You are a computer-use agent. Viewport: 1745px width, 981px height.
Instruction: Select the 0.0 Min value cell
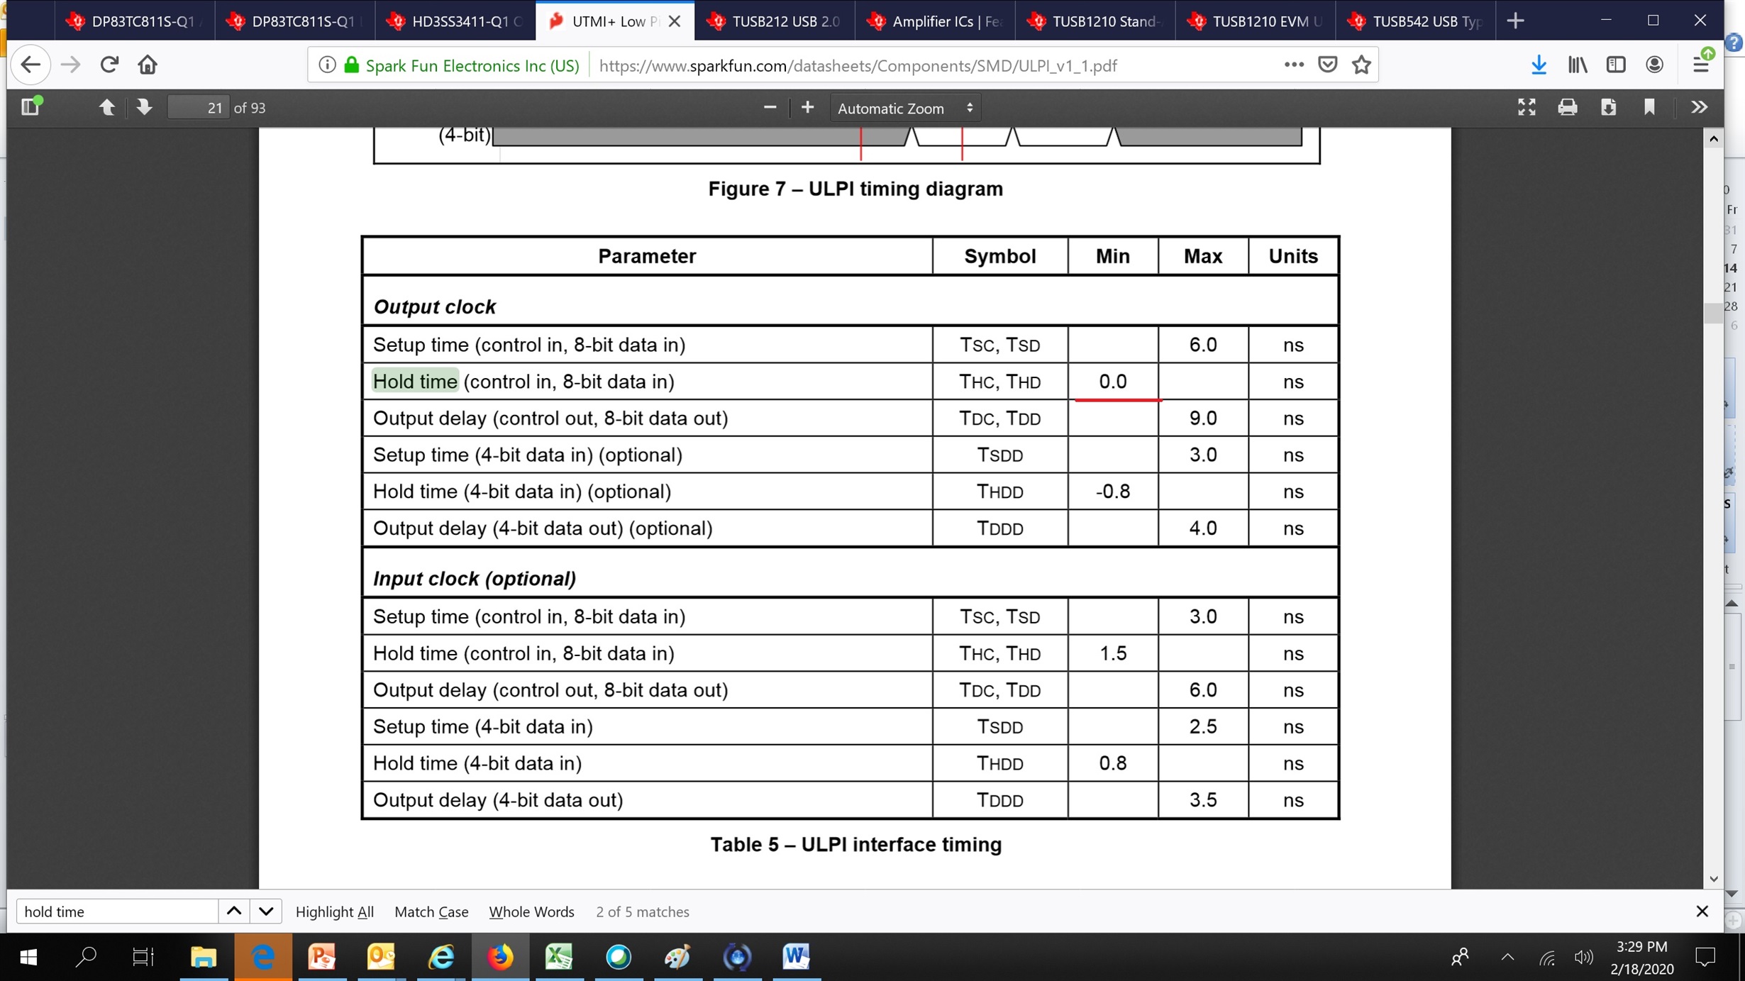coord(1112,382)
